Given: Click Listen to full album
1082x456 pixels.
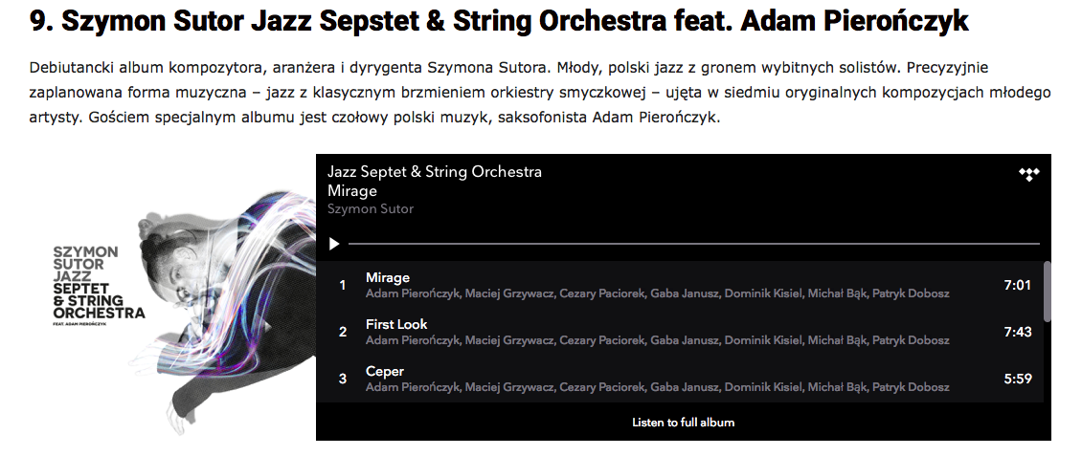Looking at the screenshot, I should coord(683,422).
